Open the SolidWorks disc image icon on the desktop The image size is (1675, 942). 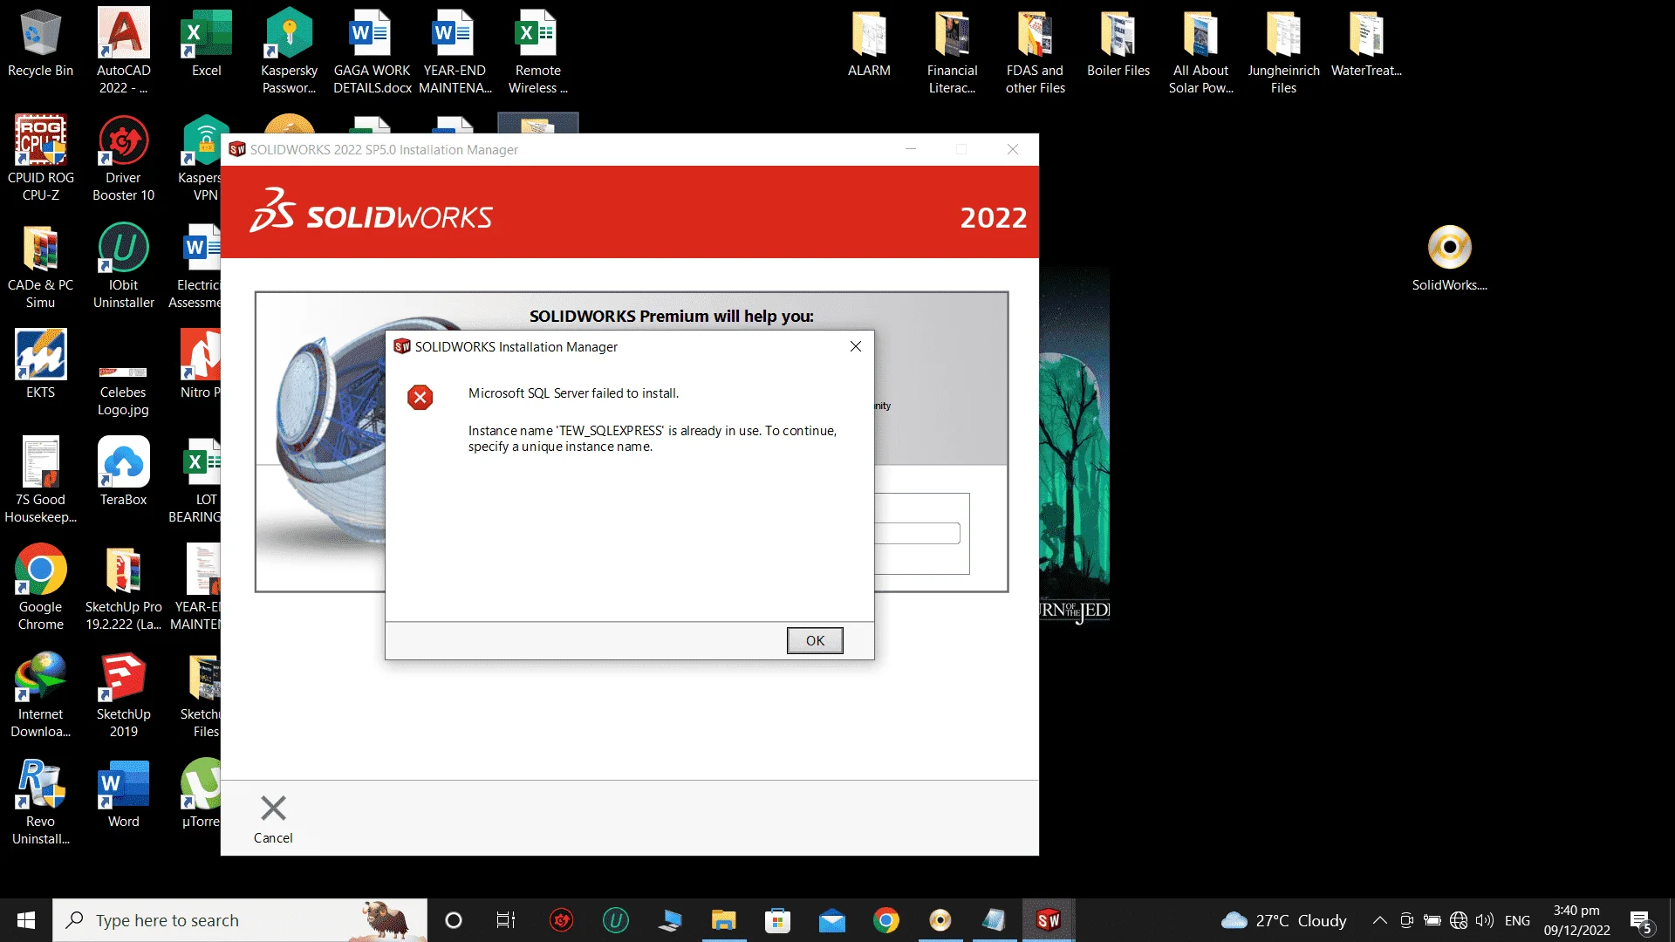coord(1449,258)
